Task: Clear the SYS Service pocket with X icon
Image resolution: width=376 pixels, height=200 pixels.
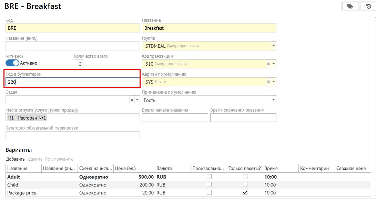Action: (268, 82)
